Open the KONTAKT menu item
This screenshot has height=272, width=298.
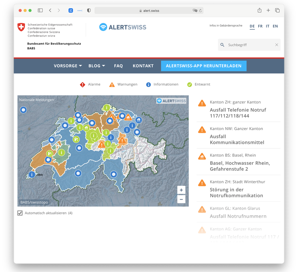pos(143,66)
